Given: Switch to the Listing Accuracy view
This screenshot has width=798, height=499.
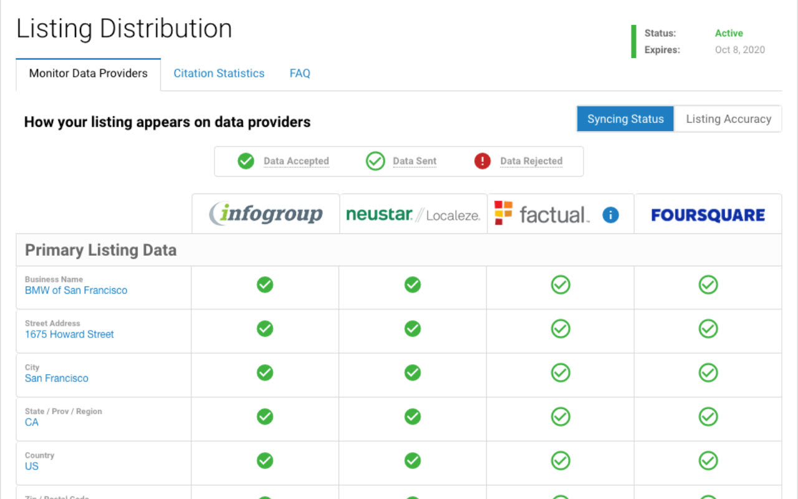Looking at the screenshot, I should point(728,119).
